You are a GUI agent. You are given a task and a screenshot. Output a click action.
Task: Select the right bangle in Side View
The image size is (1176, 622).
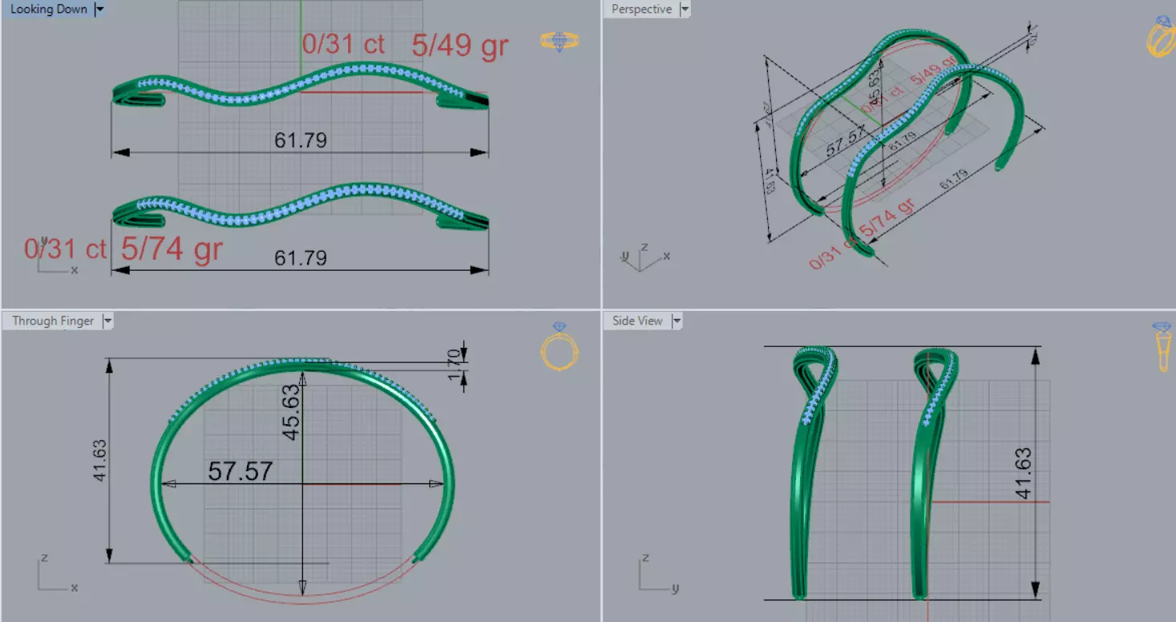(933, 473)
